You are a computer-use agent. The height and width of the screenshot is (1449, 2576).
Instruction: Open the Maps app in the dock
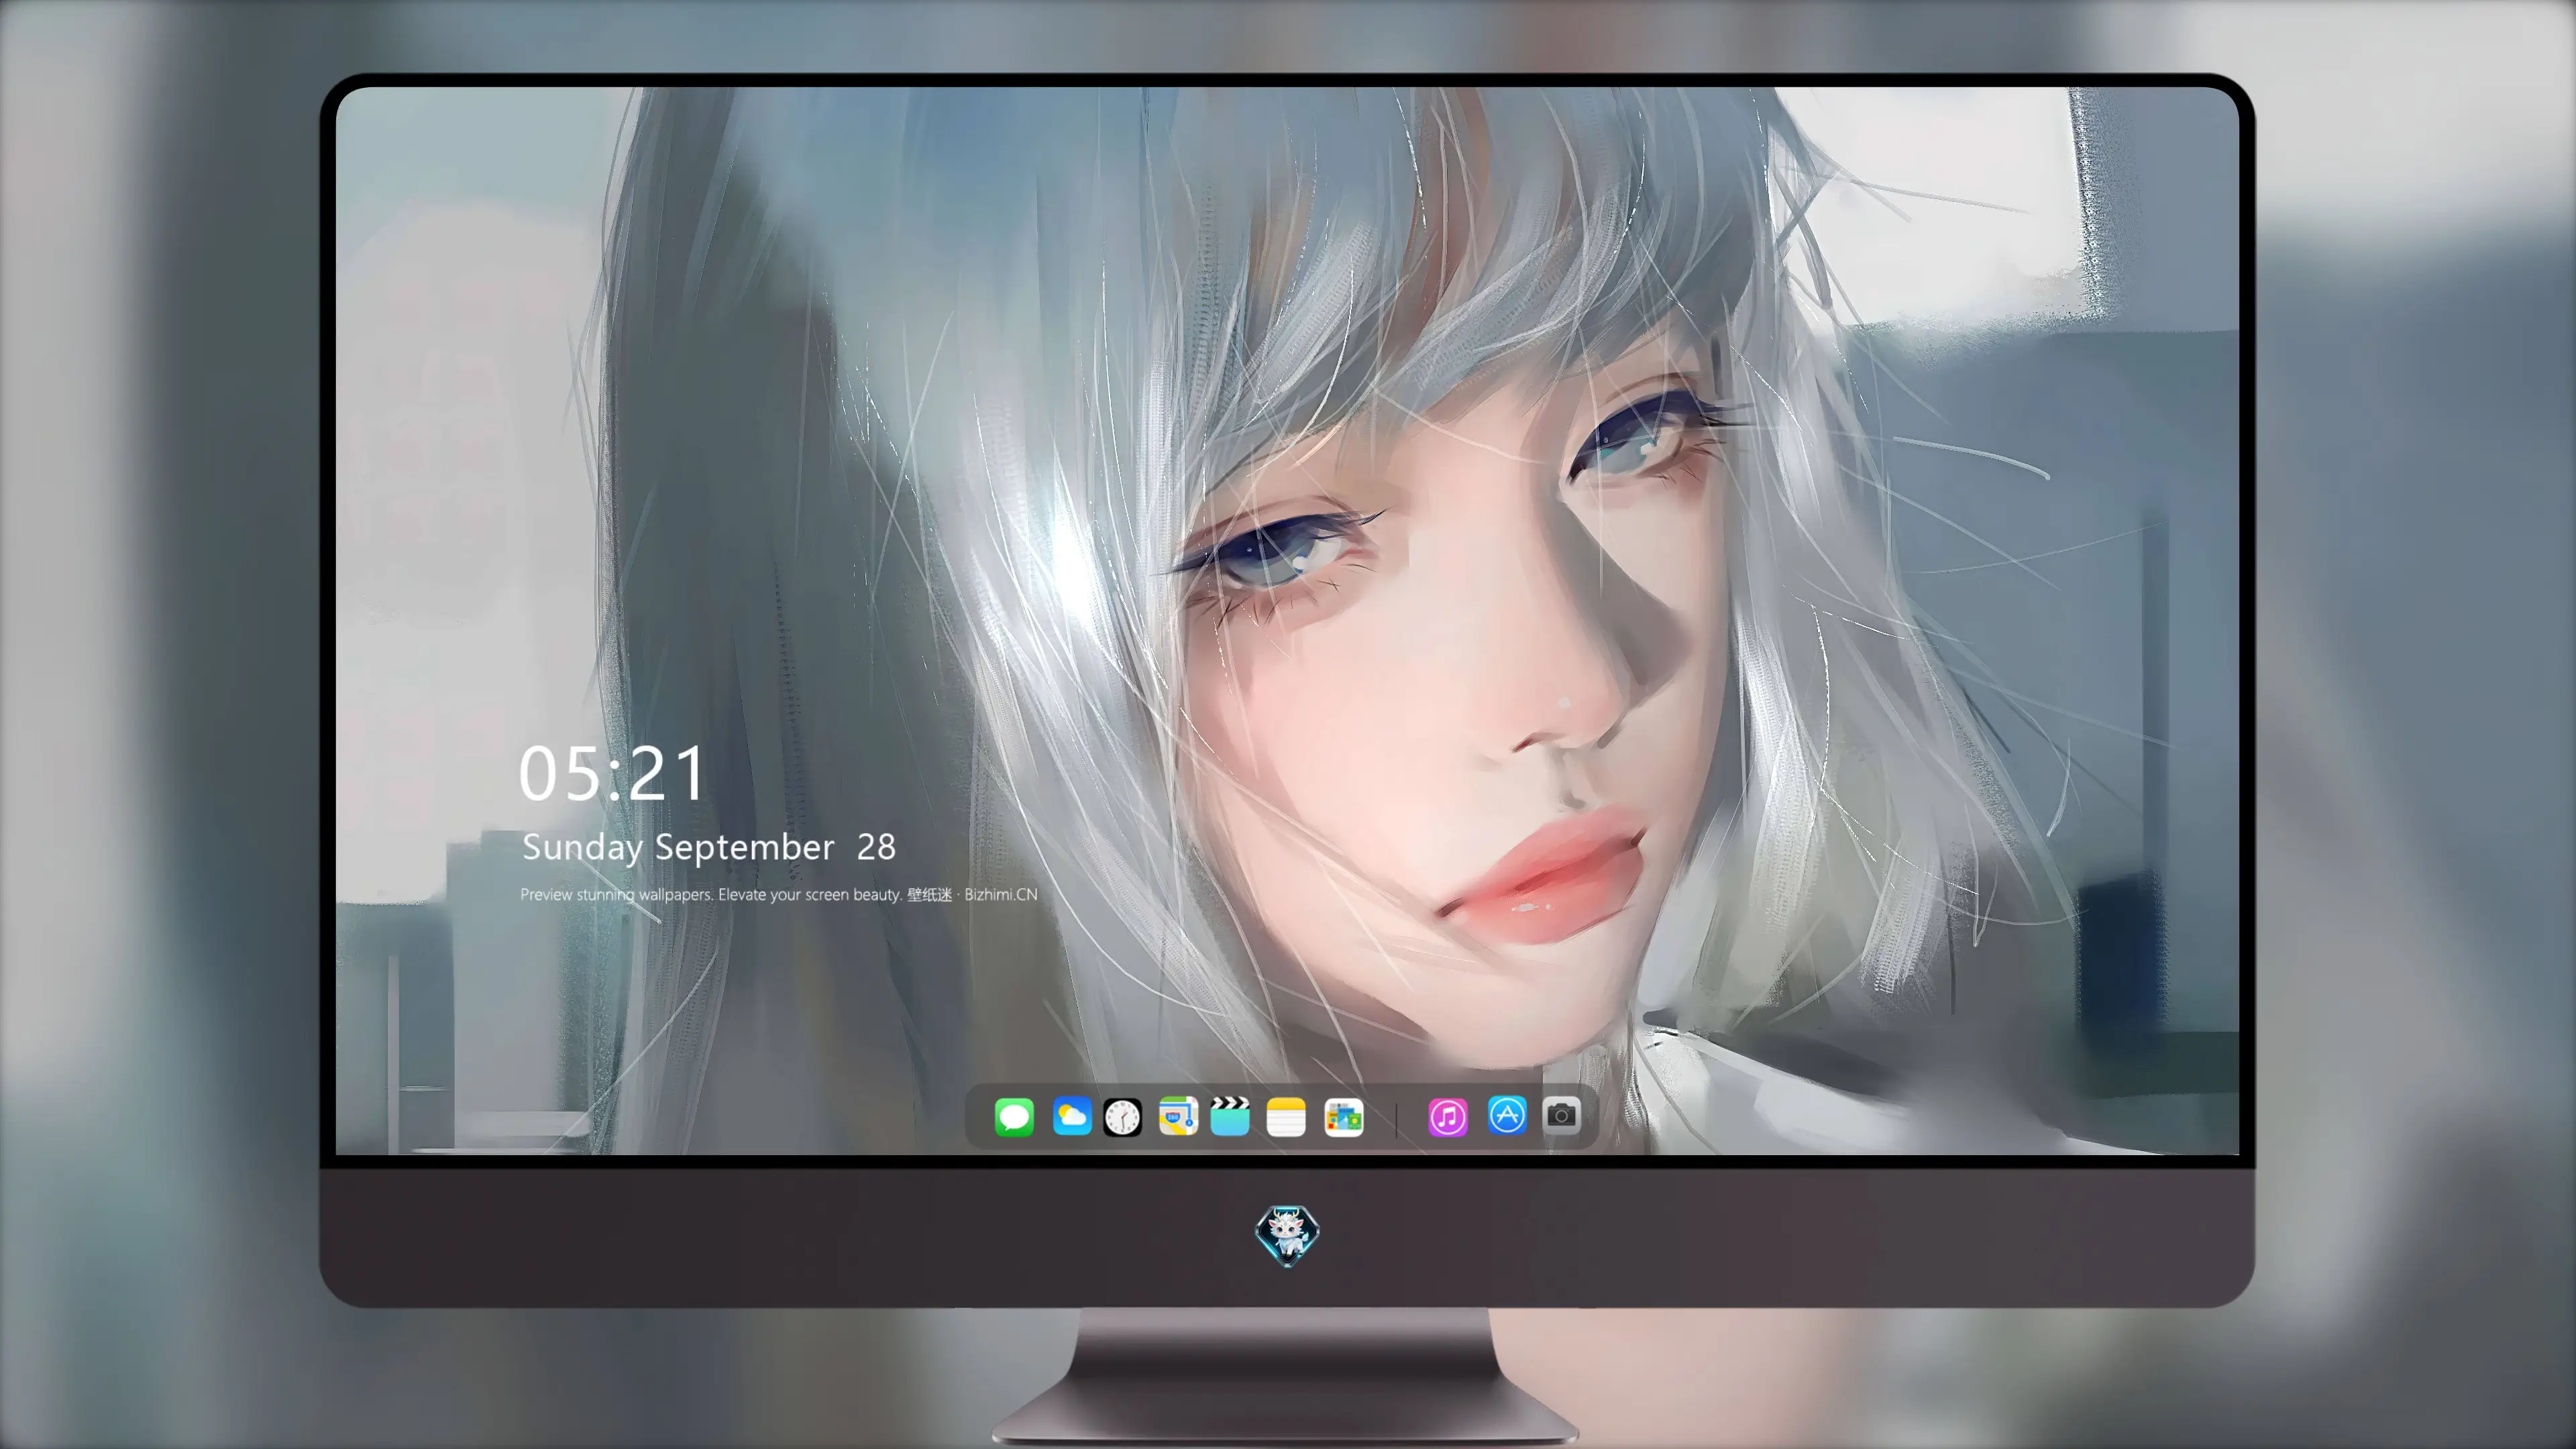[1178, 1116]
